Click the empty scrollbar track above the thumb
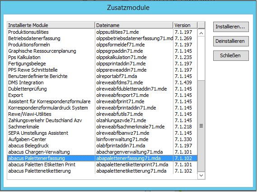 201,59
